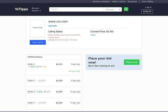
Task: Click the SIGN UP button
Action: click(147, 11)
